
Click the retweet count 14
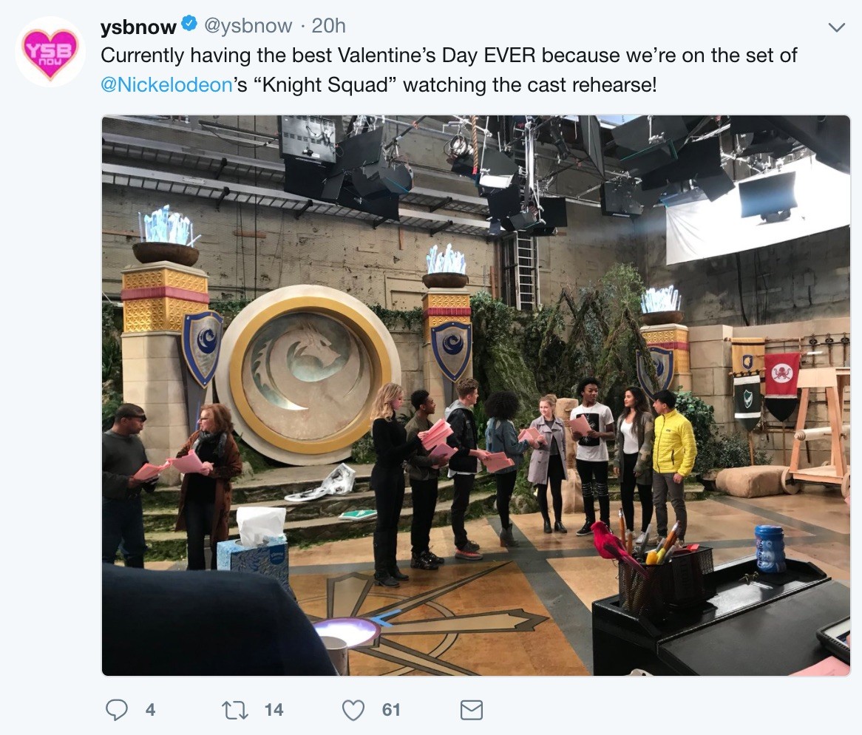click(x=274, y=710)
